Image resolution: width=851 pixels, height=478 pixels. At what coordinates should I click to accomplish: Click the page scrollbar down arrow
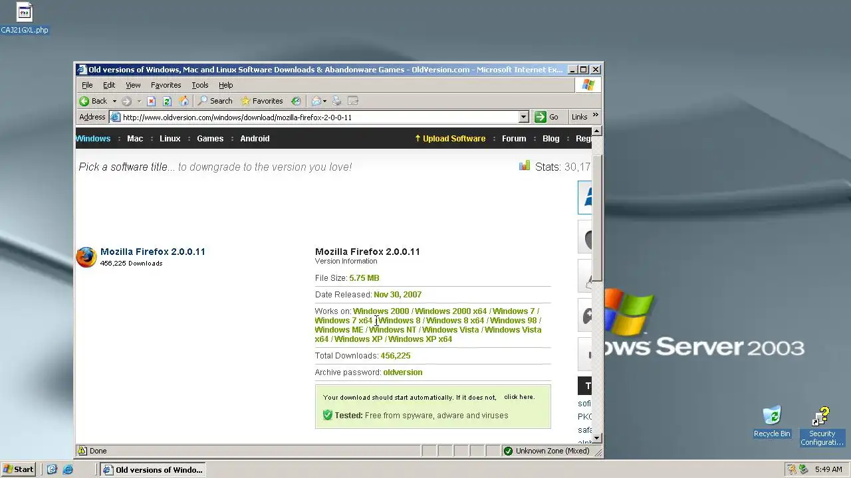(597, 438)
